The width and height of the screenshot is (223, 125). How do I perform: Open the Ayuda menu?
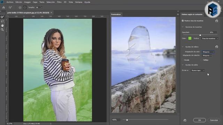87,2
